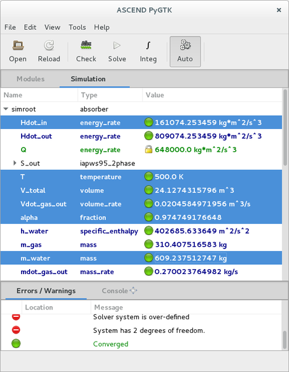289x372 pixels.
Task: Start the Solve tool
Action: (117, 51)
